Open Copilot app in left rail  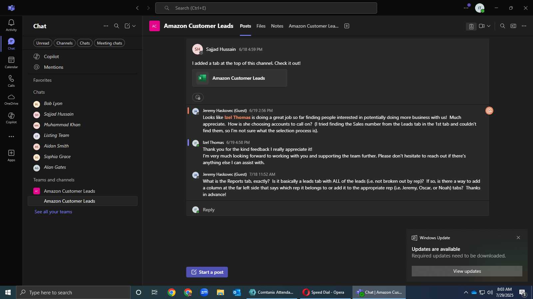[x=11, y=118]
